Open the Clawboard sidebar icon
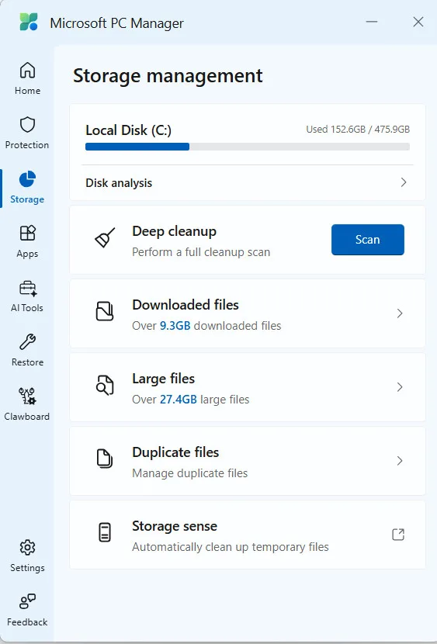The image size is (437, 644). click(27, 396)
